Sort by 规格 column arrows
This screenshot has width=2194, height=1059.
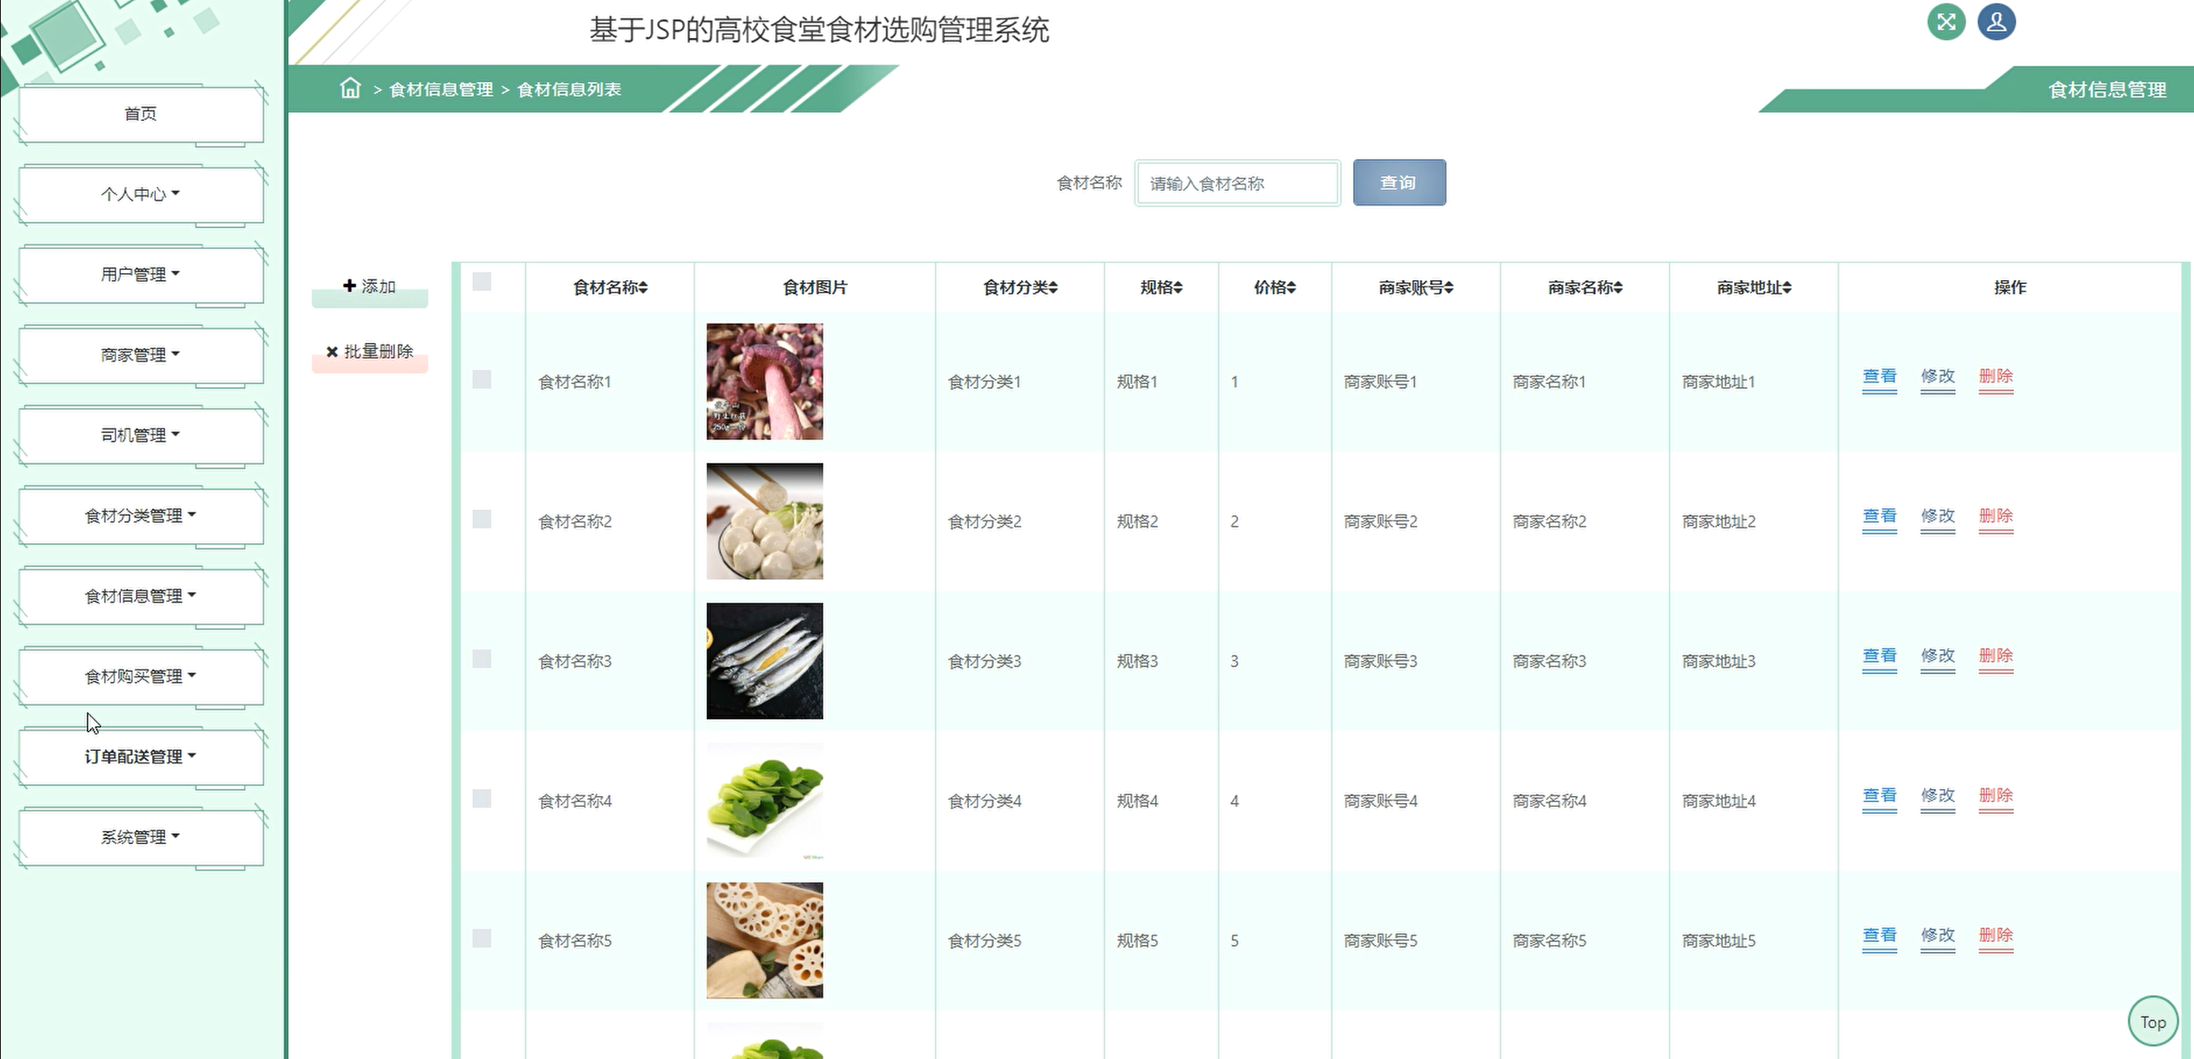pos(1178,288)
